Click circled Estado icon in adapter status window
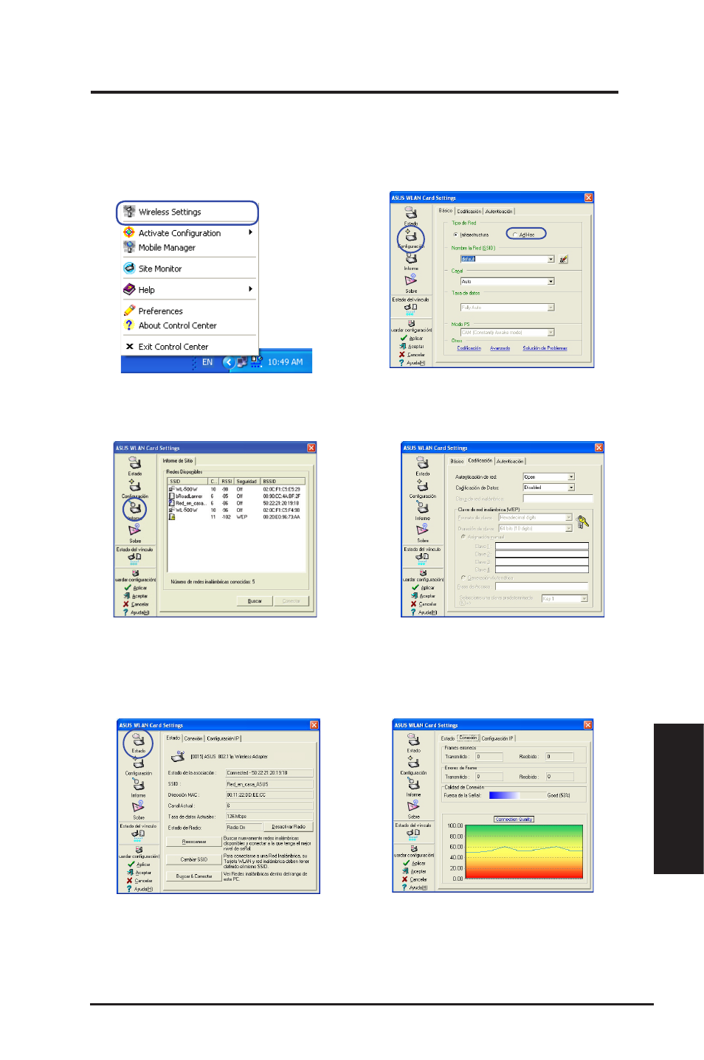The height and width of the screenshot is (1060, 704). click(x=138, y=743)
